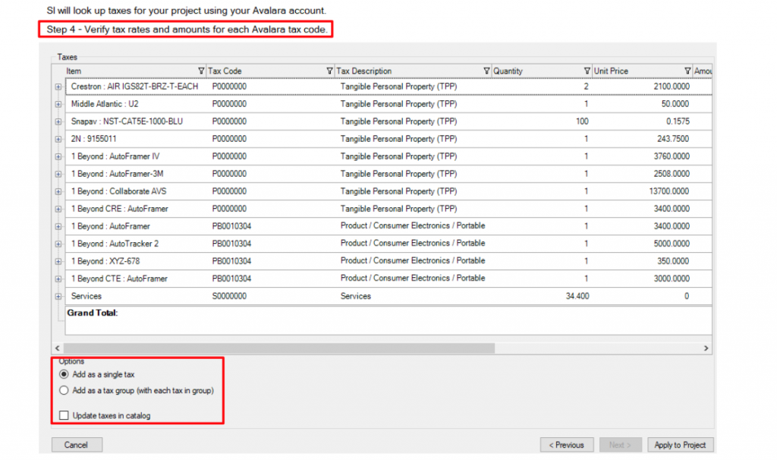The height and width of the screenshot is (460, 777).
Task: Expand the Services row
Action: (x=58, y=297)
